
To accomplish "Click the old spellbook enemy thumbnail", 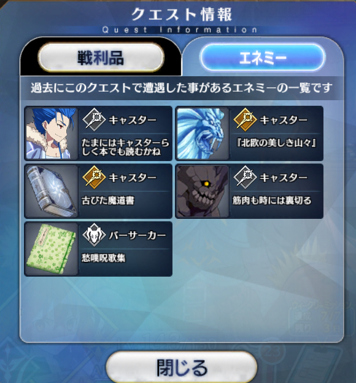I will pos(51,191).
